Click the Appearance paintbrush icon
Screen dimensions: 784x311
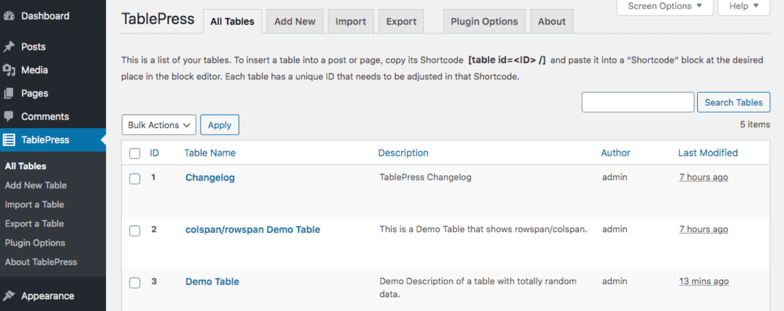pyautogui.click(x=9, y=296)
